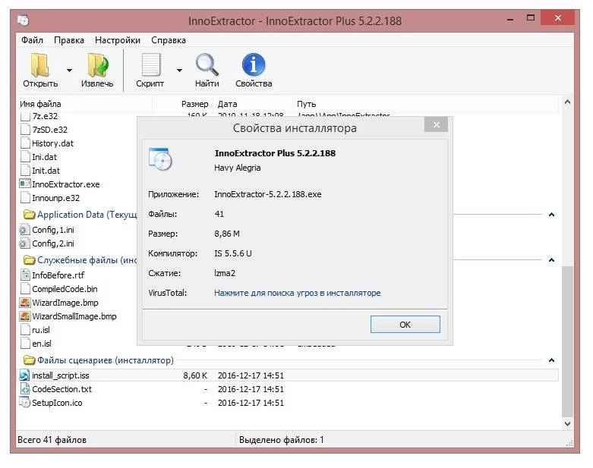Click the 'Выделено файлов: 1' status bar text
Viewport: 593px width, 468px height.
pyautogui.click(x=282, y=440)
